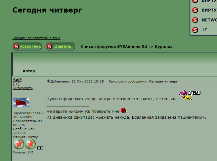
Task: Click "Заголовок сообщения: Сегодня читверг" text
Action: coord(143,81)
